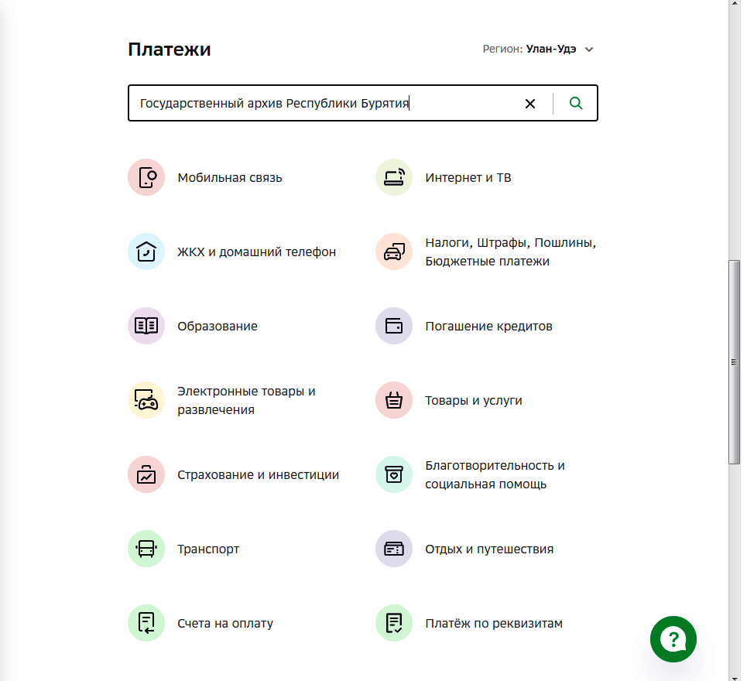The image size is (747, 681).
Task: Click the gamepad icon for Электронные товары
Action: (x=146, y=401)
